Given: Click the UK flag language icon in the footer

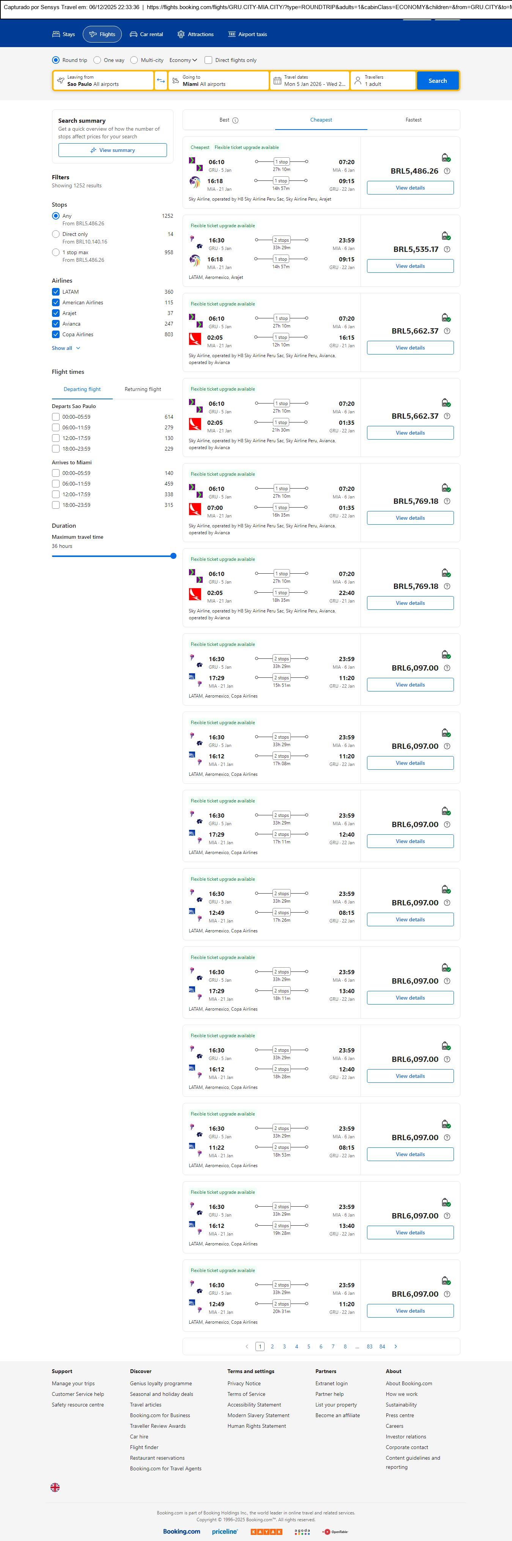Looking at the screenshot, I should coord(55,1487).
